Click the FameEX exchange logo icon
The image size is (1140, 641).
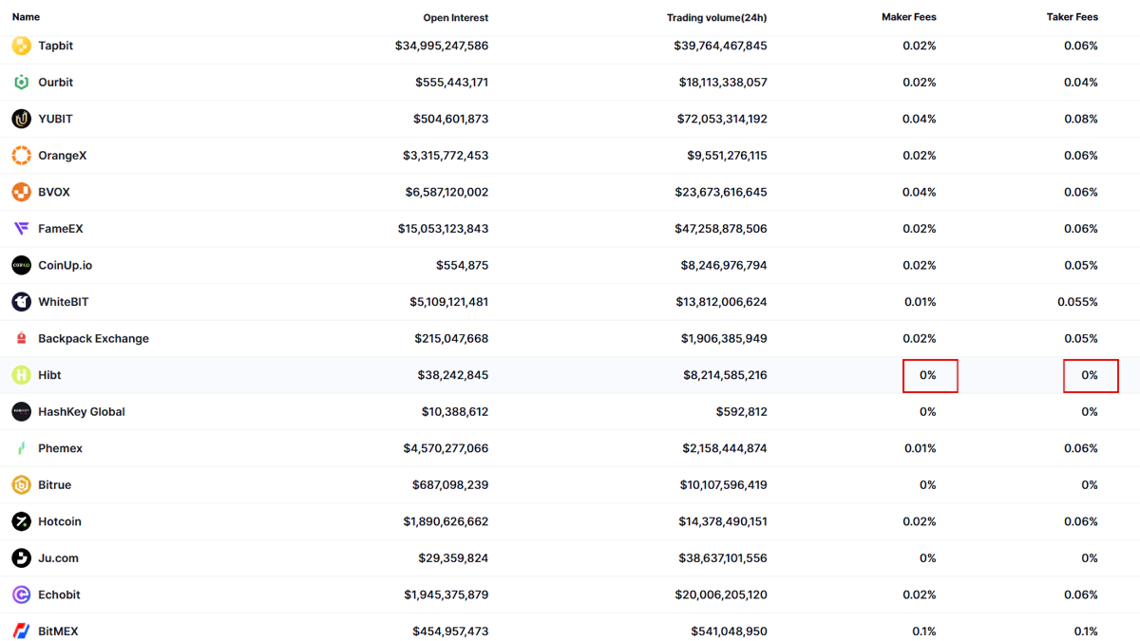coord(21,229)
